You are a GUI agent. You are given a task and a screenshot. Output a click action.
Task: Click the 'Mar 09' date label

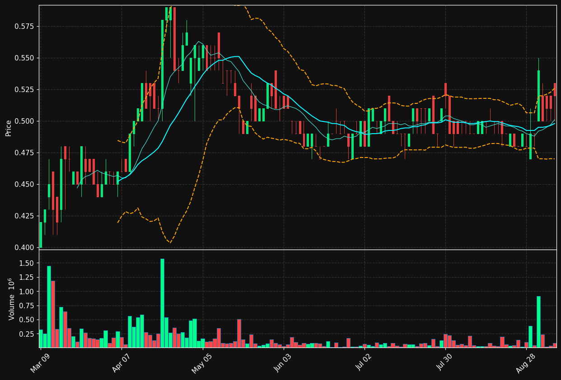tap(40, 362)
